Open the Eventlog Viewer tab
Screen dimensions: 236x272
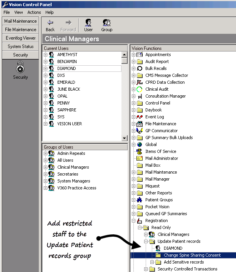20,38
